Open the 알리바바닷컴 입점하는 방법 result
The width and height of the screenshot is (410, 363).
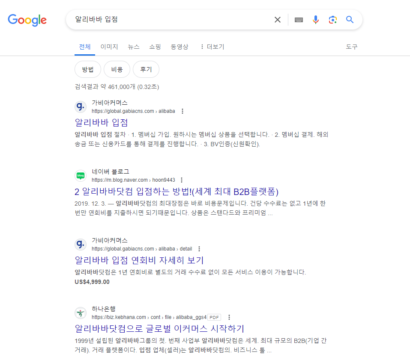pos(177,192)
